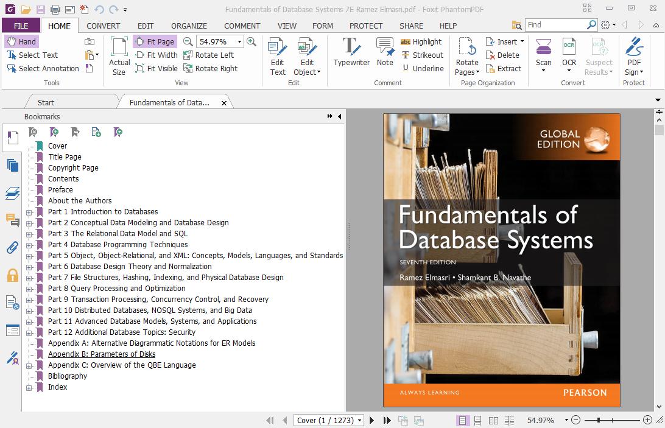
Task: Select the Typewriter tool
Action: tap(351, 52)
